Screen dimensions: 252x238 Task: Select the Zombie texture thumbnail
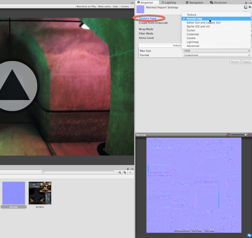[40, 193]
